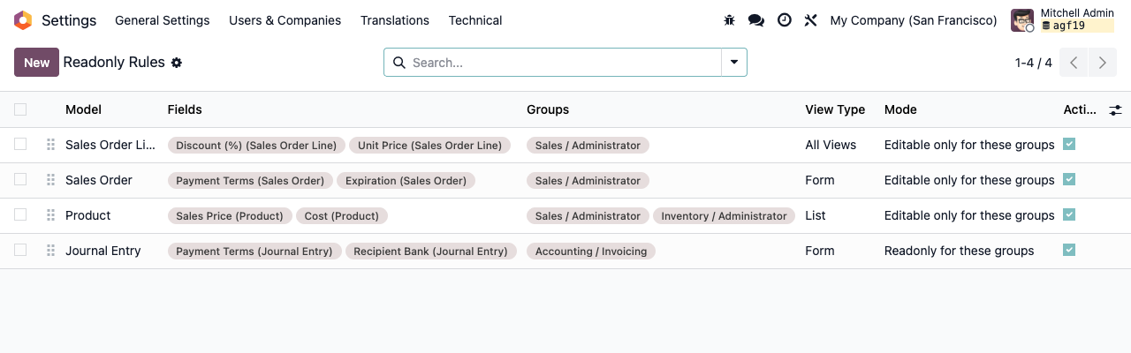
Task: Go to the next page arrow
Action: (x=1102, y=63)
